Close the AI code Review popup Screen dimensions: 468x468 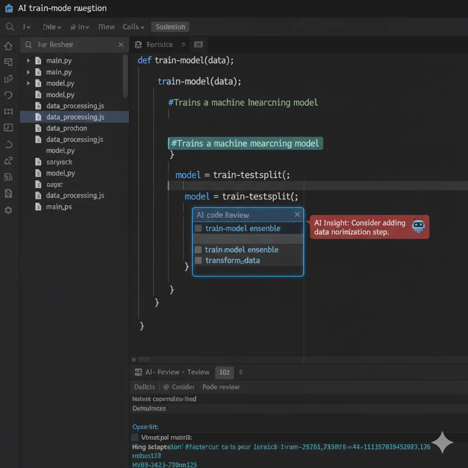[297, 215]
